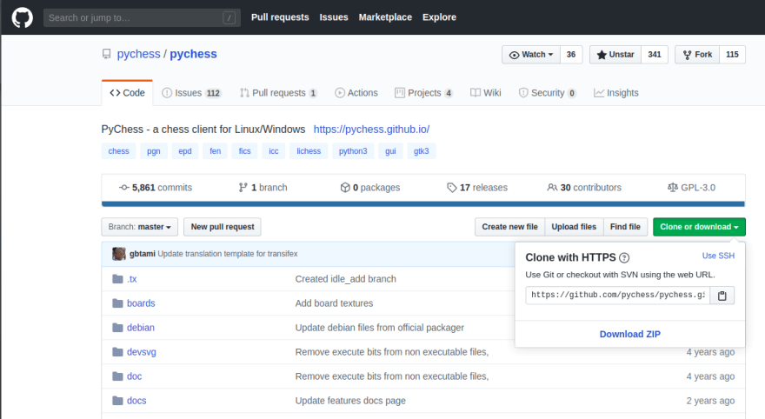Open the Issues tab
The image size is (765, 419).
(191, 93)
